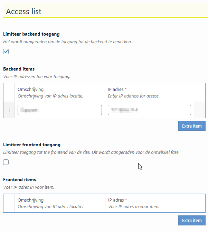Click the 'Voer IP adressen toe voor toegang' text
The height and width of the screenshot is (232, 208).
[37, 77]
